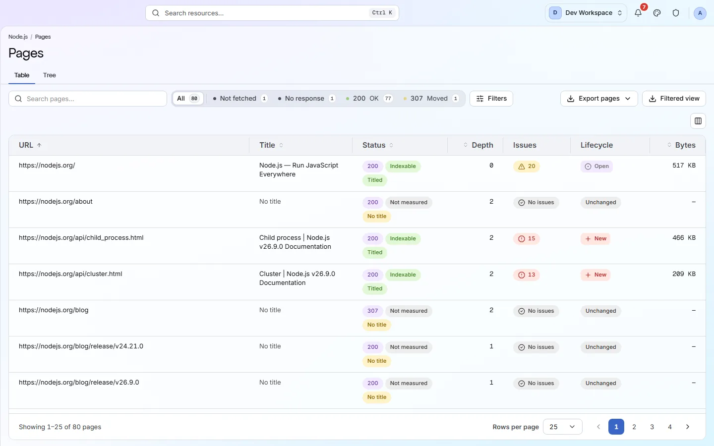
Task: Select current page 1 button
Action: pos(616,427)
